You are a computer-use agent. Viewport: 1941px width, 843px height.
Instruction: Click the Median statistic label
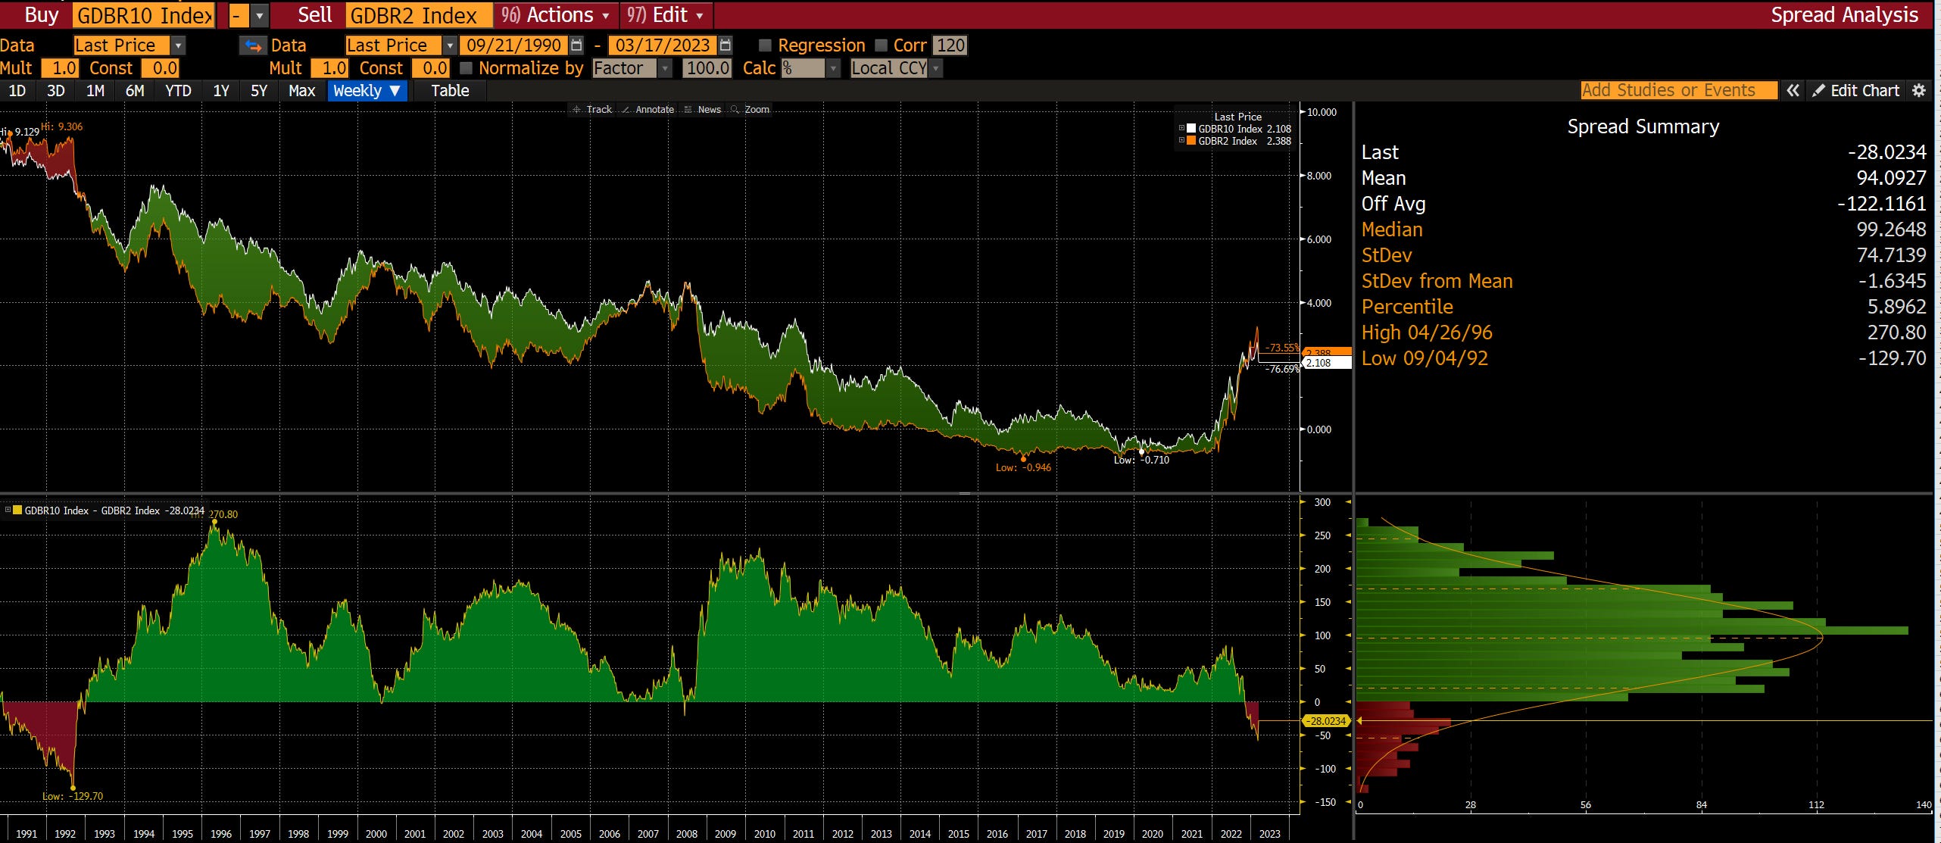1392,229
